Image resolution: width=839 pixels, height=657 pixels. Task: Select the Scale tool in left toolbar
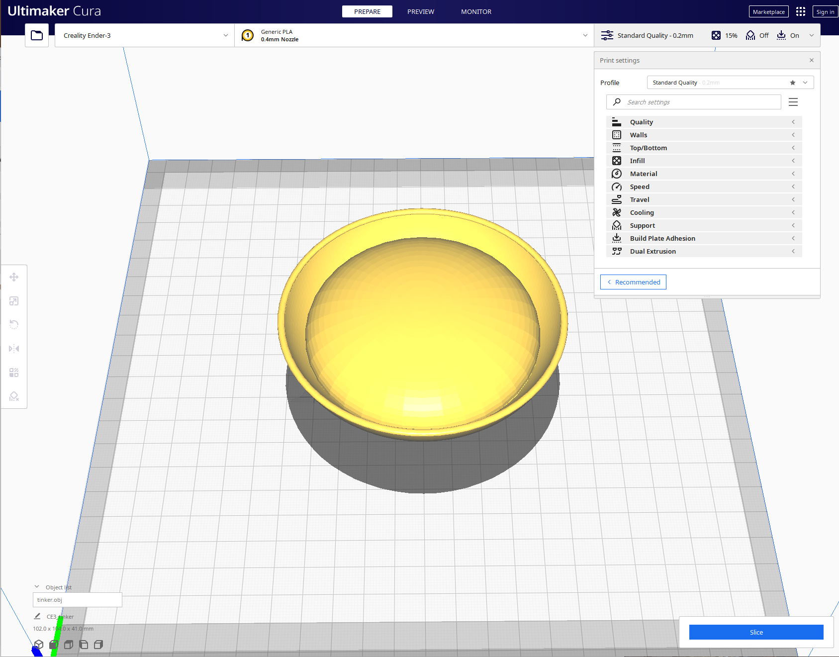14,301
